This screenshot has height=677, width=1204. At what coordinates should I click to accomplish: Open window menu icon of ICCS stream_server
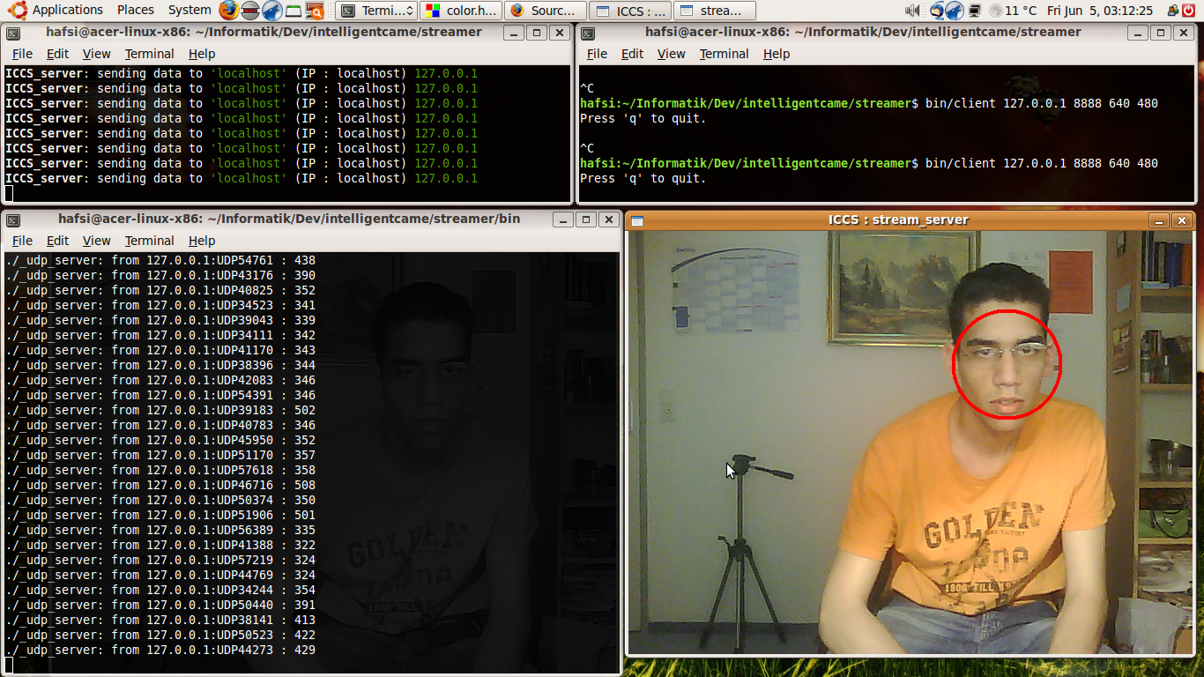point(637,220)
